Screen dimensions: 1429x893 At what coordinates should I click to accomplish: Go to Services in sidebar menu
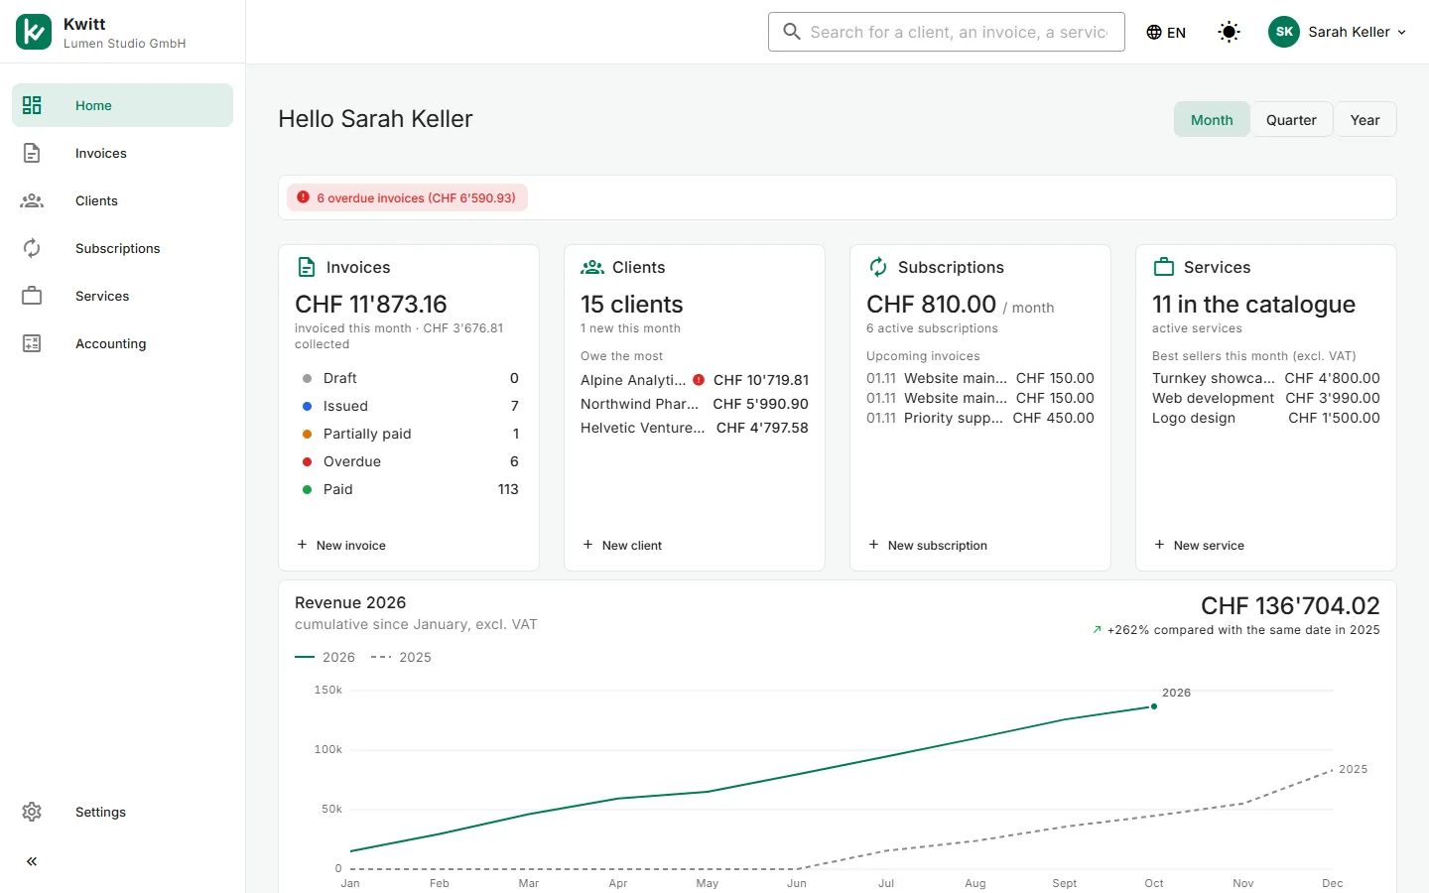click(x=122, y=296)
